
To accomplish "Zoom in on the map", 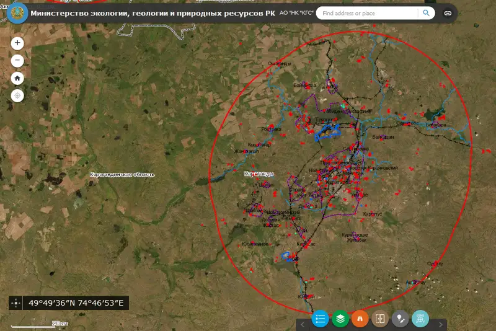I will click(x=17, y=43).
